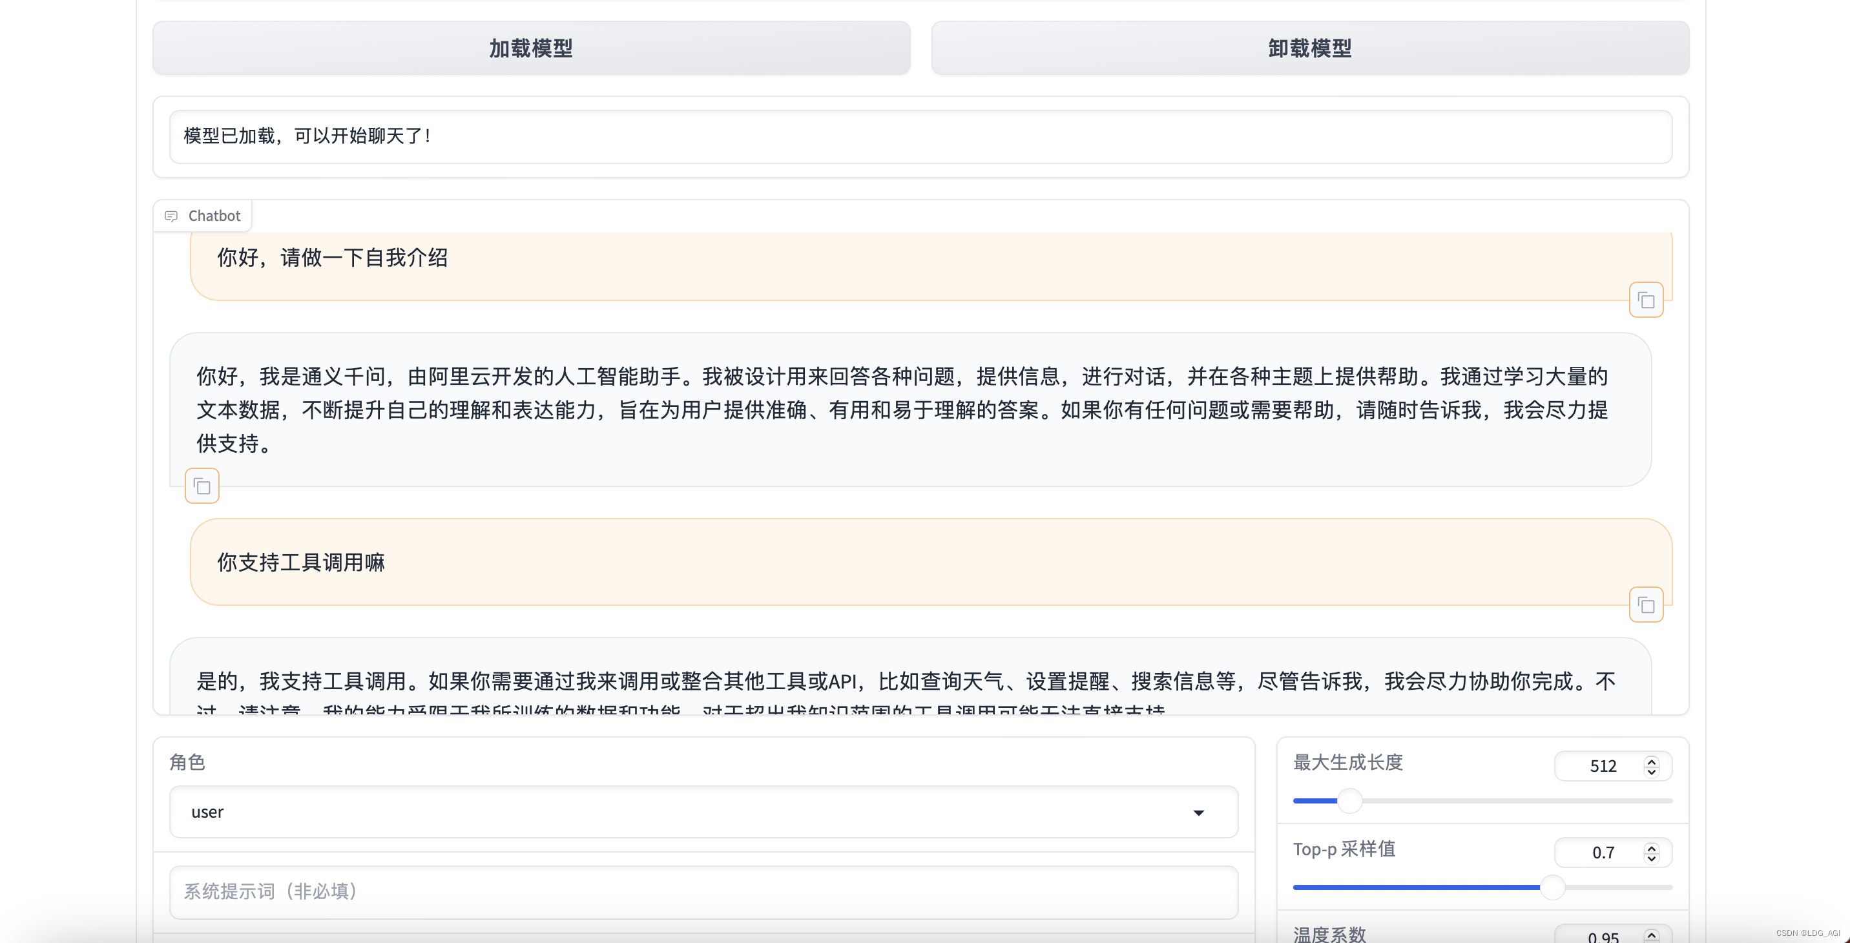Image resolution: width=1850 pixels, height=943 pixels.
Task: Click the role dropdown arrow
Action: pyautogui.click(x=1198, y=813)
